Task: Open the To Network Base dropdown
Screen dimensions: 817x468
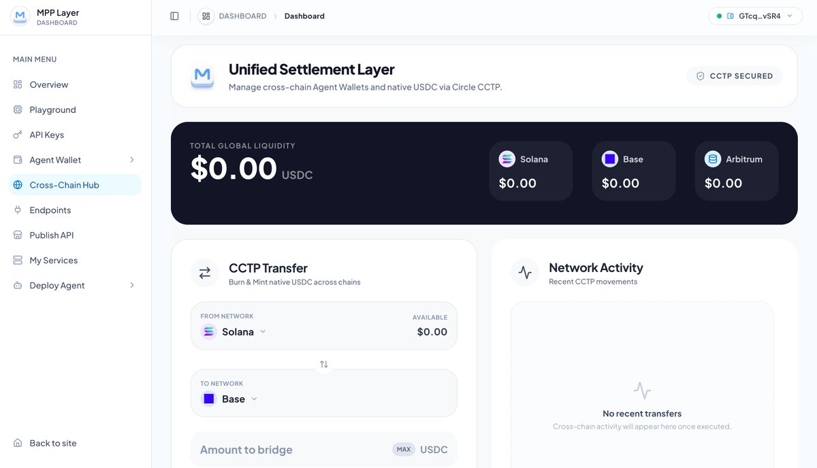Action: point(229,399)
